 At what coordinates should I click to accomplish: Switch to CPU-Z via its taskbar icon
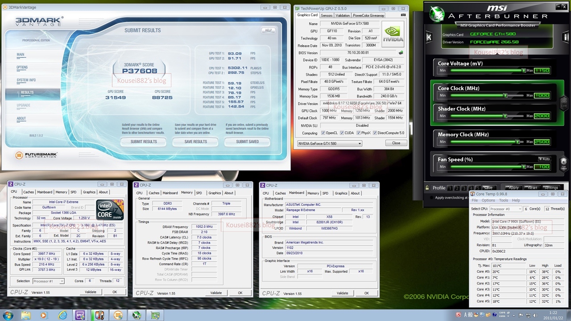[x=80, y=315]
